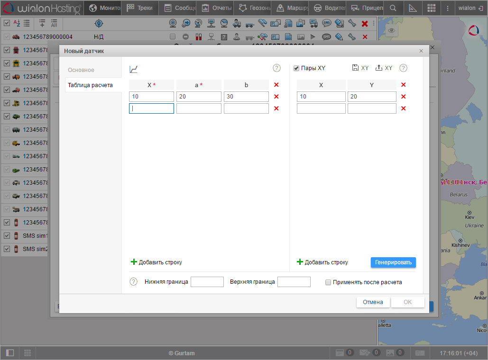This screenshot has height=360, width=488.
Task: Toggle the eye visibility icon on map
Action: [x=391, y=30]
